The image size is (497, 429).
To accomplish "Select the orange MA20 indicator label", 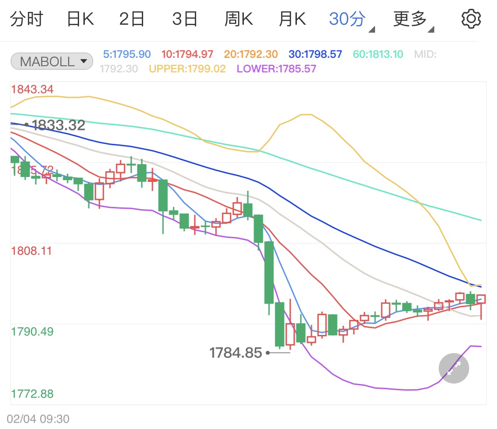I will (x=248, y=54).
